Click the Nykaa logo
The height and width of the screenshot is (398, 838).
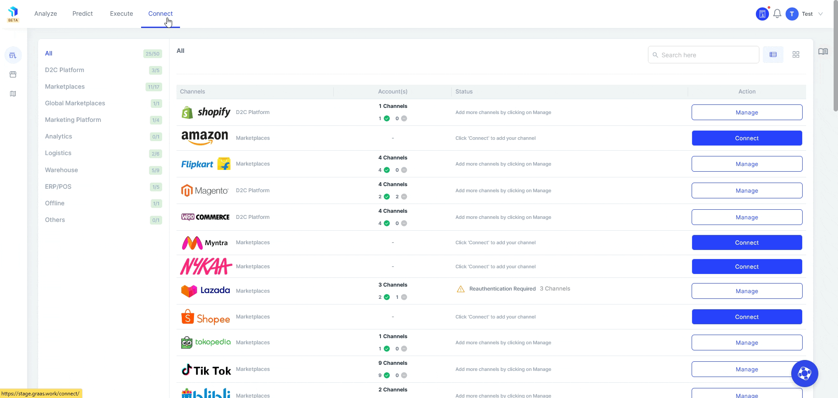[206, 266]
